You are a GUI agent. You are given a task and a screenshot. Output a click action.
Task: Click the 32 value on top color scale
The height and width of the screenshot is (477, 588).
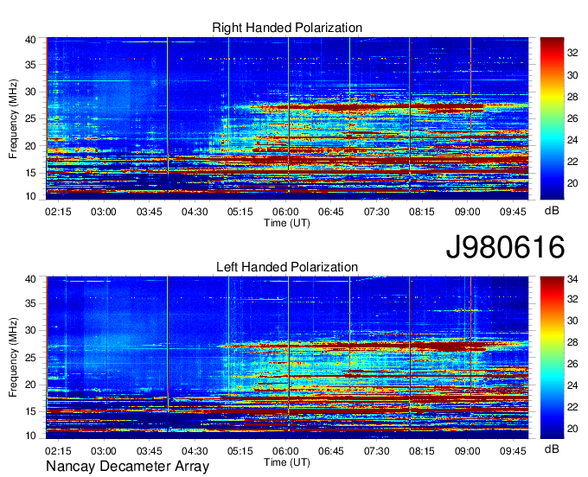572,53
